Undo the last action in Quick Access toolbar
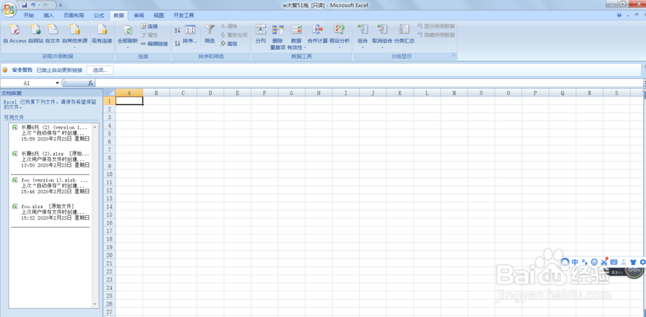The height and width of the screenshot is (317, 646). (x=33, y=5)
